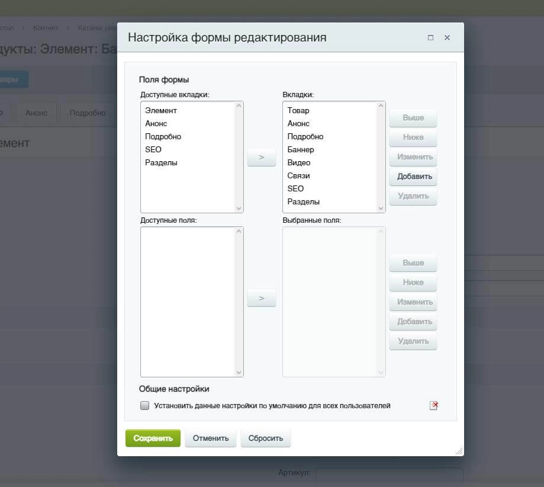544x487 pixels.
Task: Click scroll-down arrow of the available tabs list
Action: tap(239, 209)
